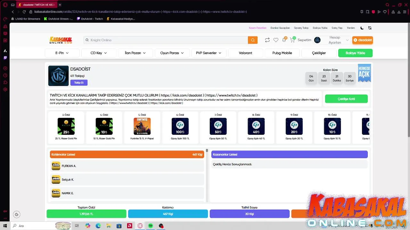The image size is (410, 230).
Task: Open the Windows Start menu
Action: [5, 226]
